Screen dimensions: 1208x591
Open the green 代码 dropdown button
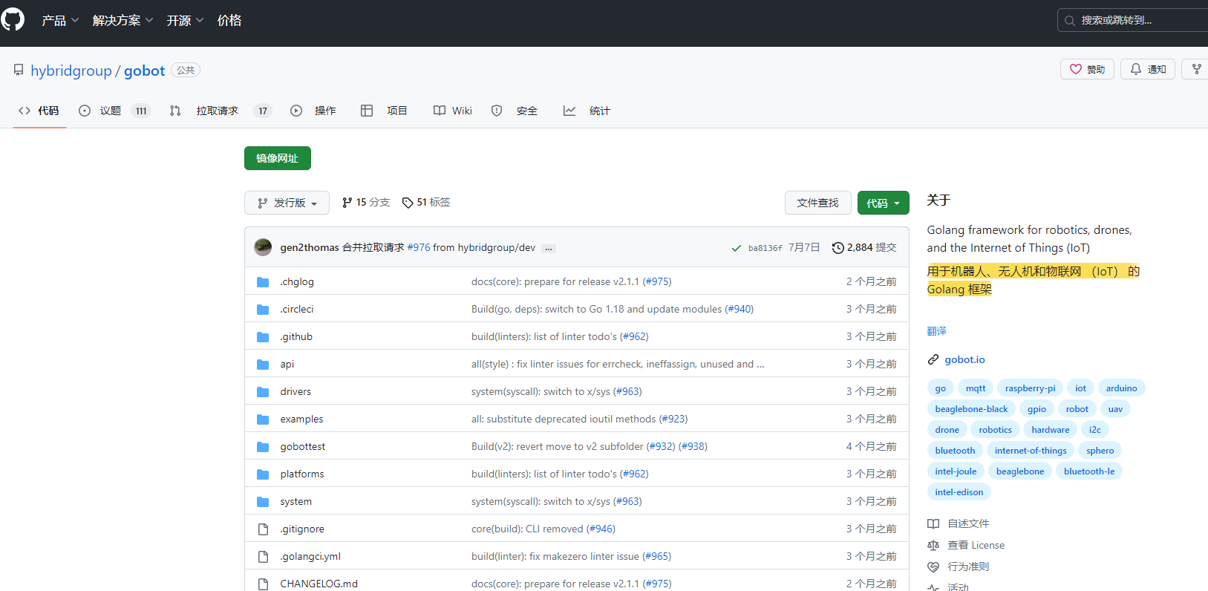point(884,203)
